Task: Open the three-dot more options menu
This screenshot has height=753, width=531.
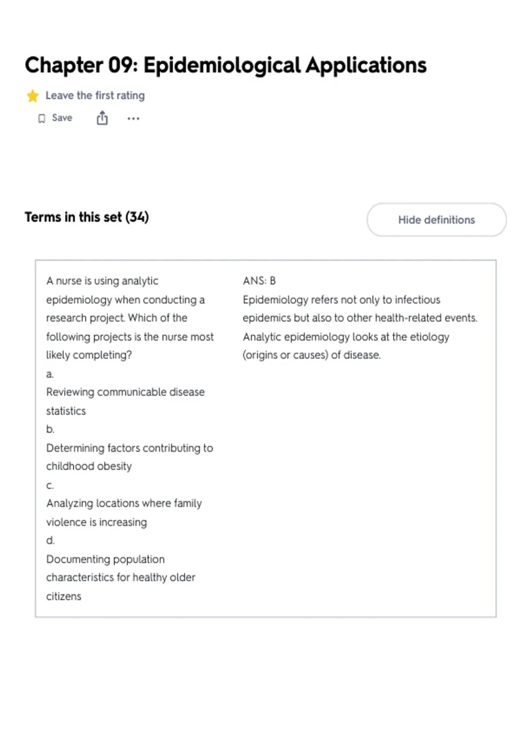Action: 133,118
